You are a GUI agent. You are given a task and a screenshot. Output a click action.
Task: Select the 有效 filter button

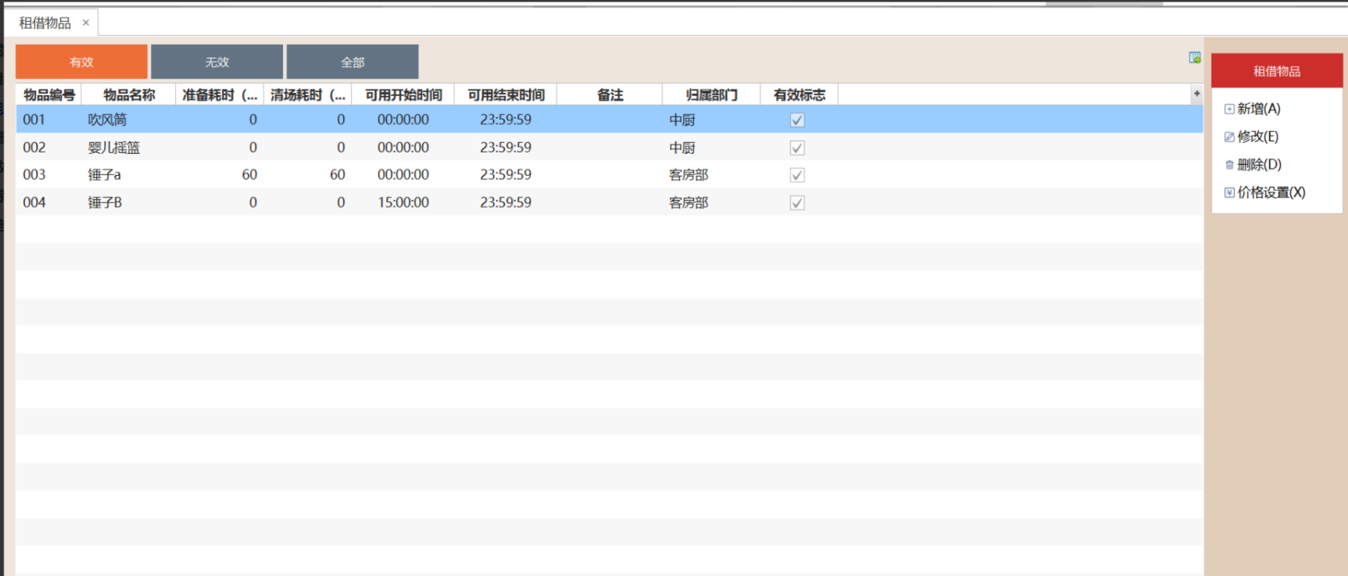click(81, 62)
